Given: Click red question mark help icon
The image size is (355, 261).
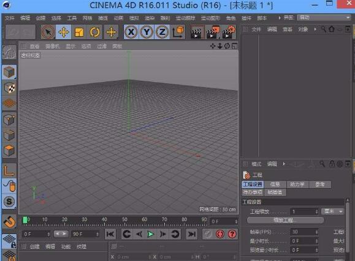Looking at the screenshot, I should pyautogui.click(x=232, y=234).
